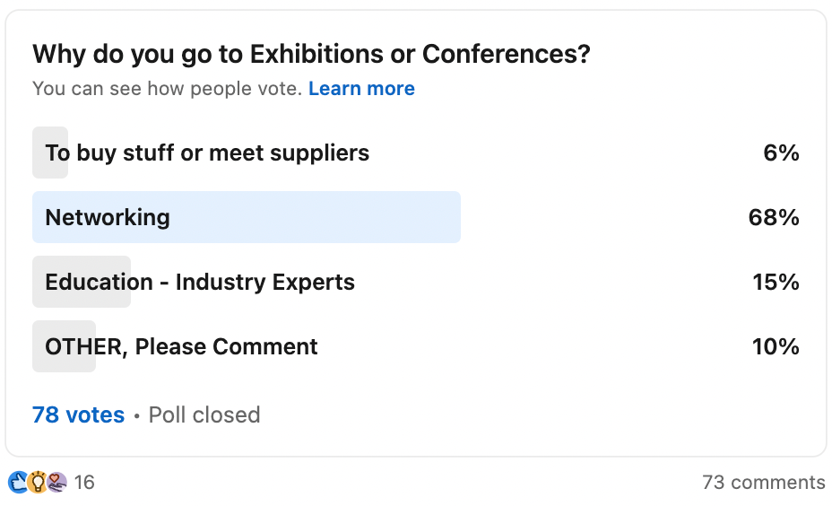The height and width of the screenshot is (506, 832).
Task: View the 78 votes list
Action: 78,415
